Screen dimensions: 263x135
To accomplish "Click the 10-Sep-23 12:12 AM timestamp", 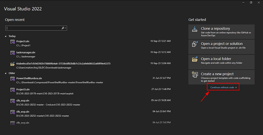I will click(161, 52).
